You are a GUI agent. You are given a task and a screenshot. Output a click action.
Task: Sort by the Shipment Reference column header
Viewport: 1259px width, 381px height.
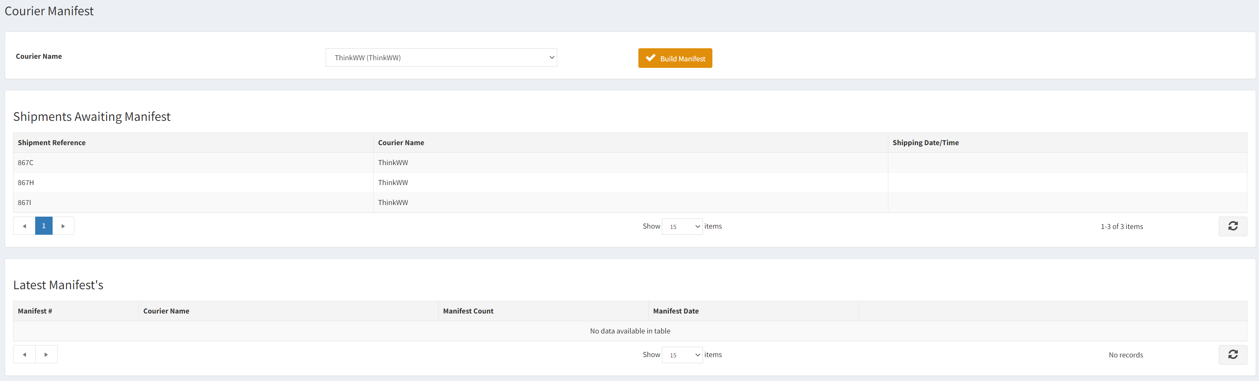51,142
